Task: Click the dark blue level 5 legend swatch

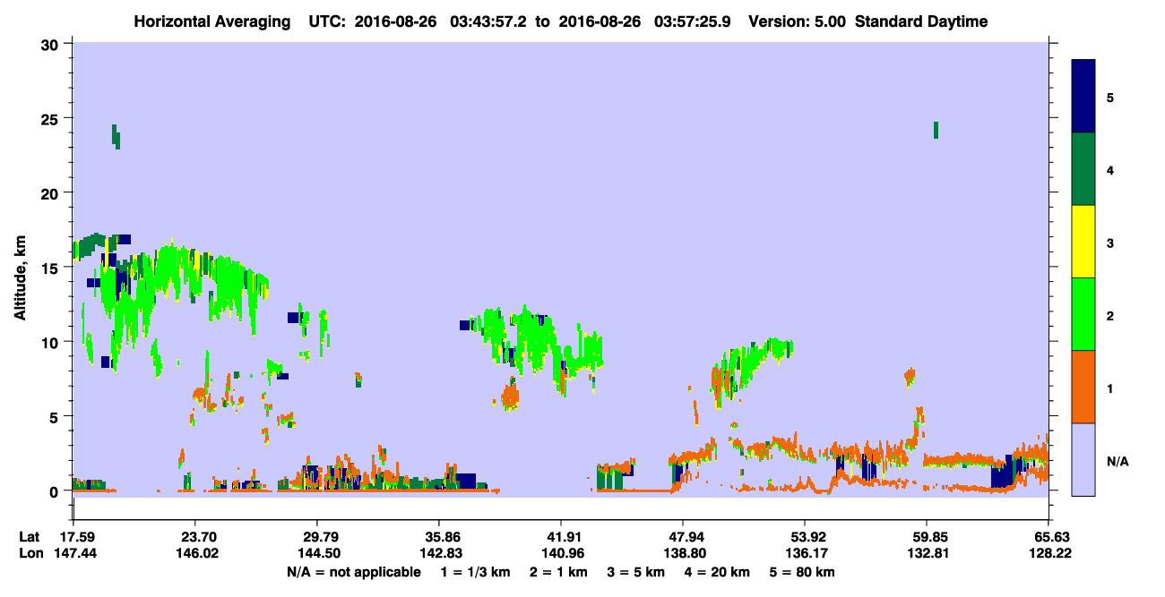Action: tap(1083, 96)
